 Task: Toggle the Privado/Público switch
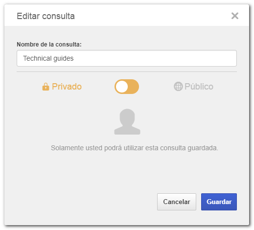pyautogui.click(x=127, y=87)
